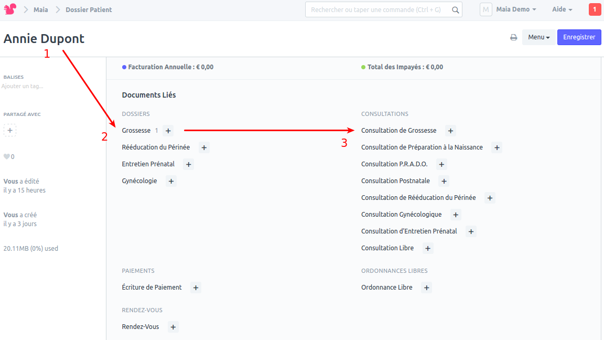Open the red notifications badge
Screen dimensions: 604x340
595,9
